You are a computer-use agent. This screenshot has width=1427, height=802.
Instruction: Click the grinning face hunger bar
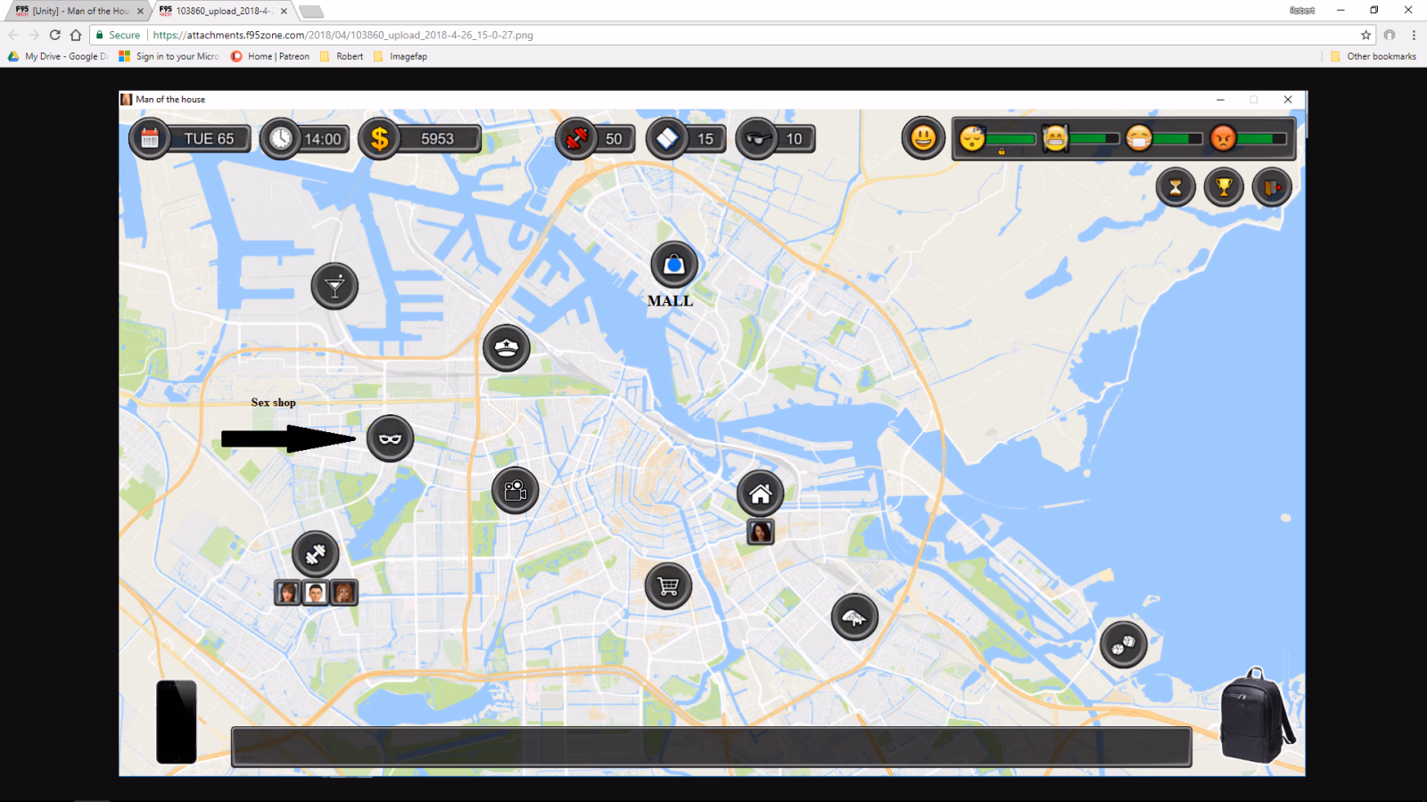[x=1080, y=139]
